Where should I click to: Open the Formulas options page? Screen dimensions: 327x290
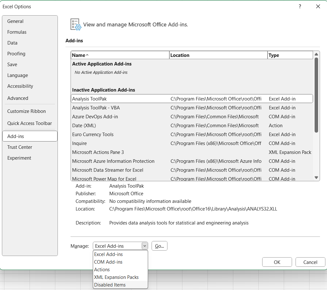point(17,32)
